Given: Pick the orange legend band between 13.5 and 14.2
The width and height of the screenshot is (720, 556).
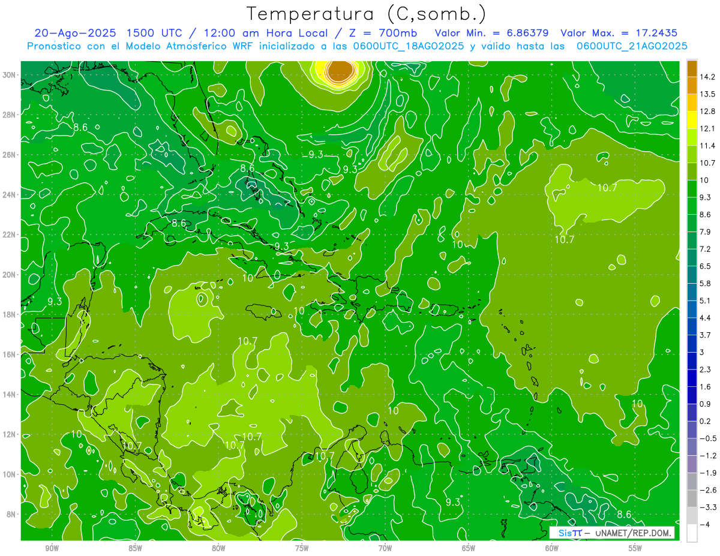Looking at the screenshot, I should pos(692,85).
